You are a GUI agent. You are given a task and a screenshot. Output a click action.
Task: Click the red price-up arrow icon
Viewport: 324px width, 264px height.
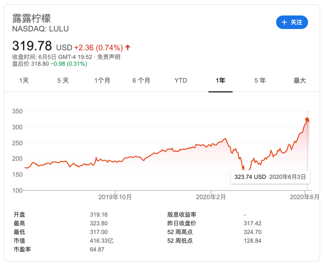[128, 47]
